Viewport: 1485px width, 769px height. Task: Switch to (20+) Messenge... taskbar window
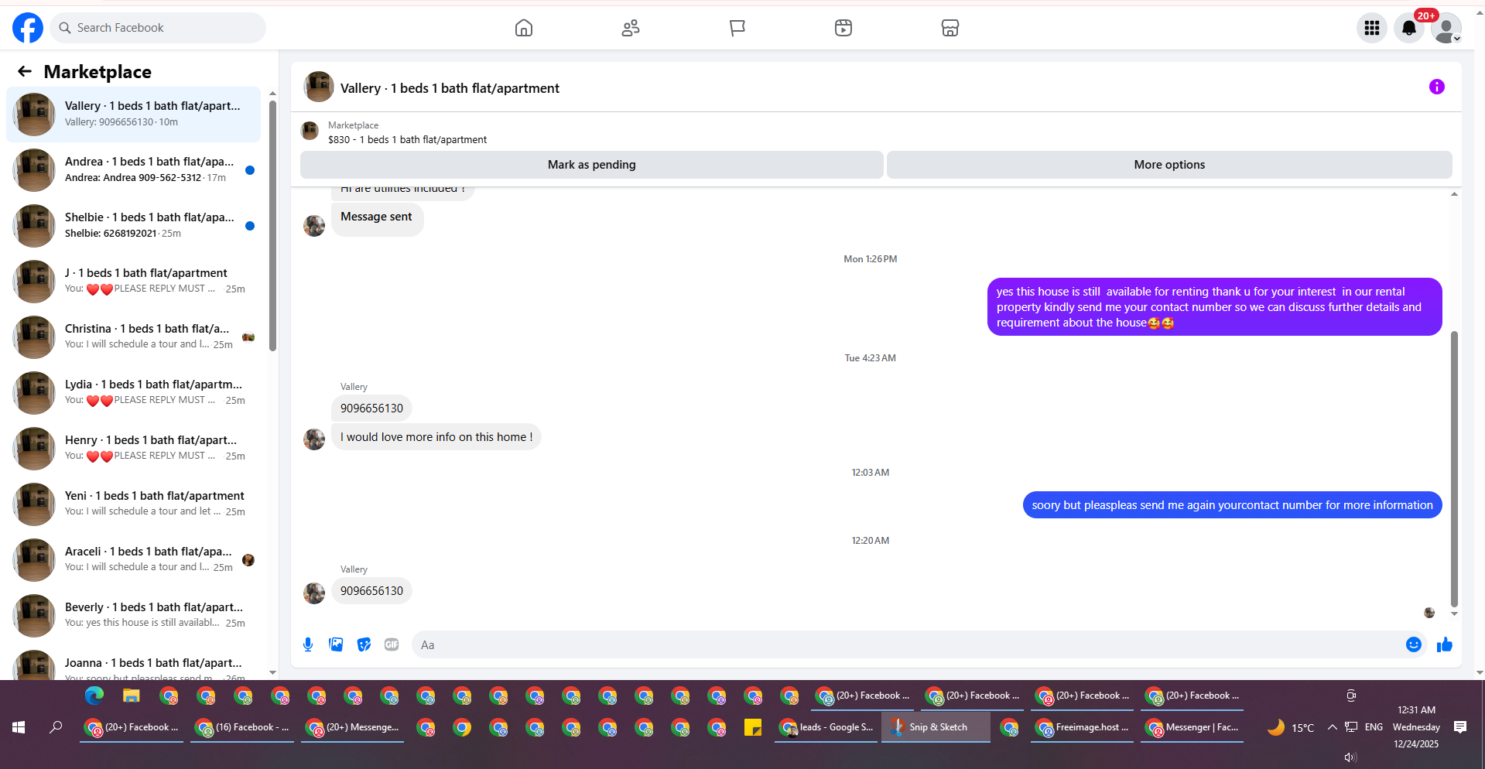353,727
